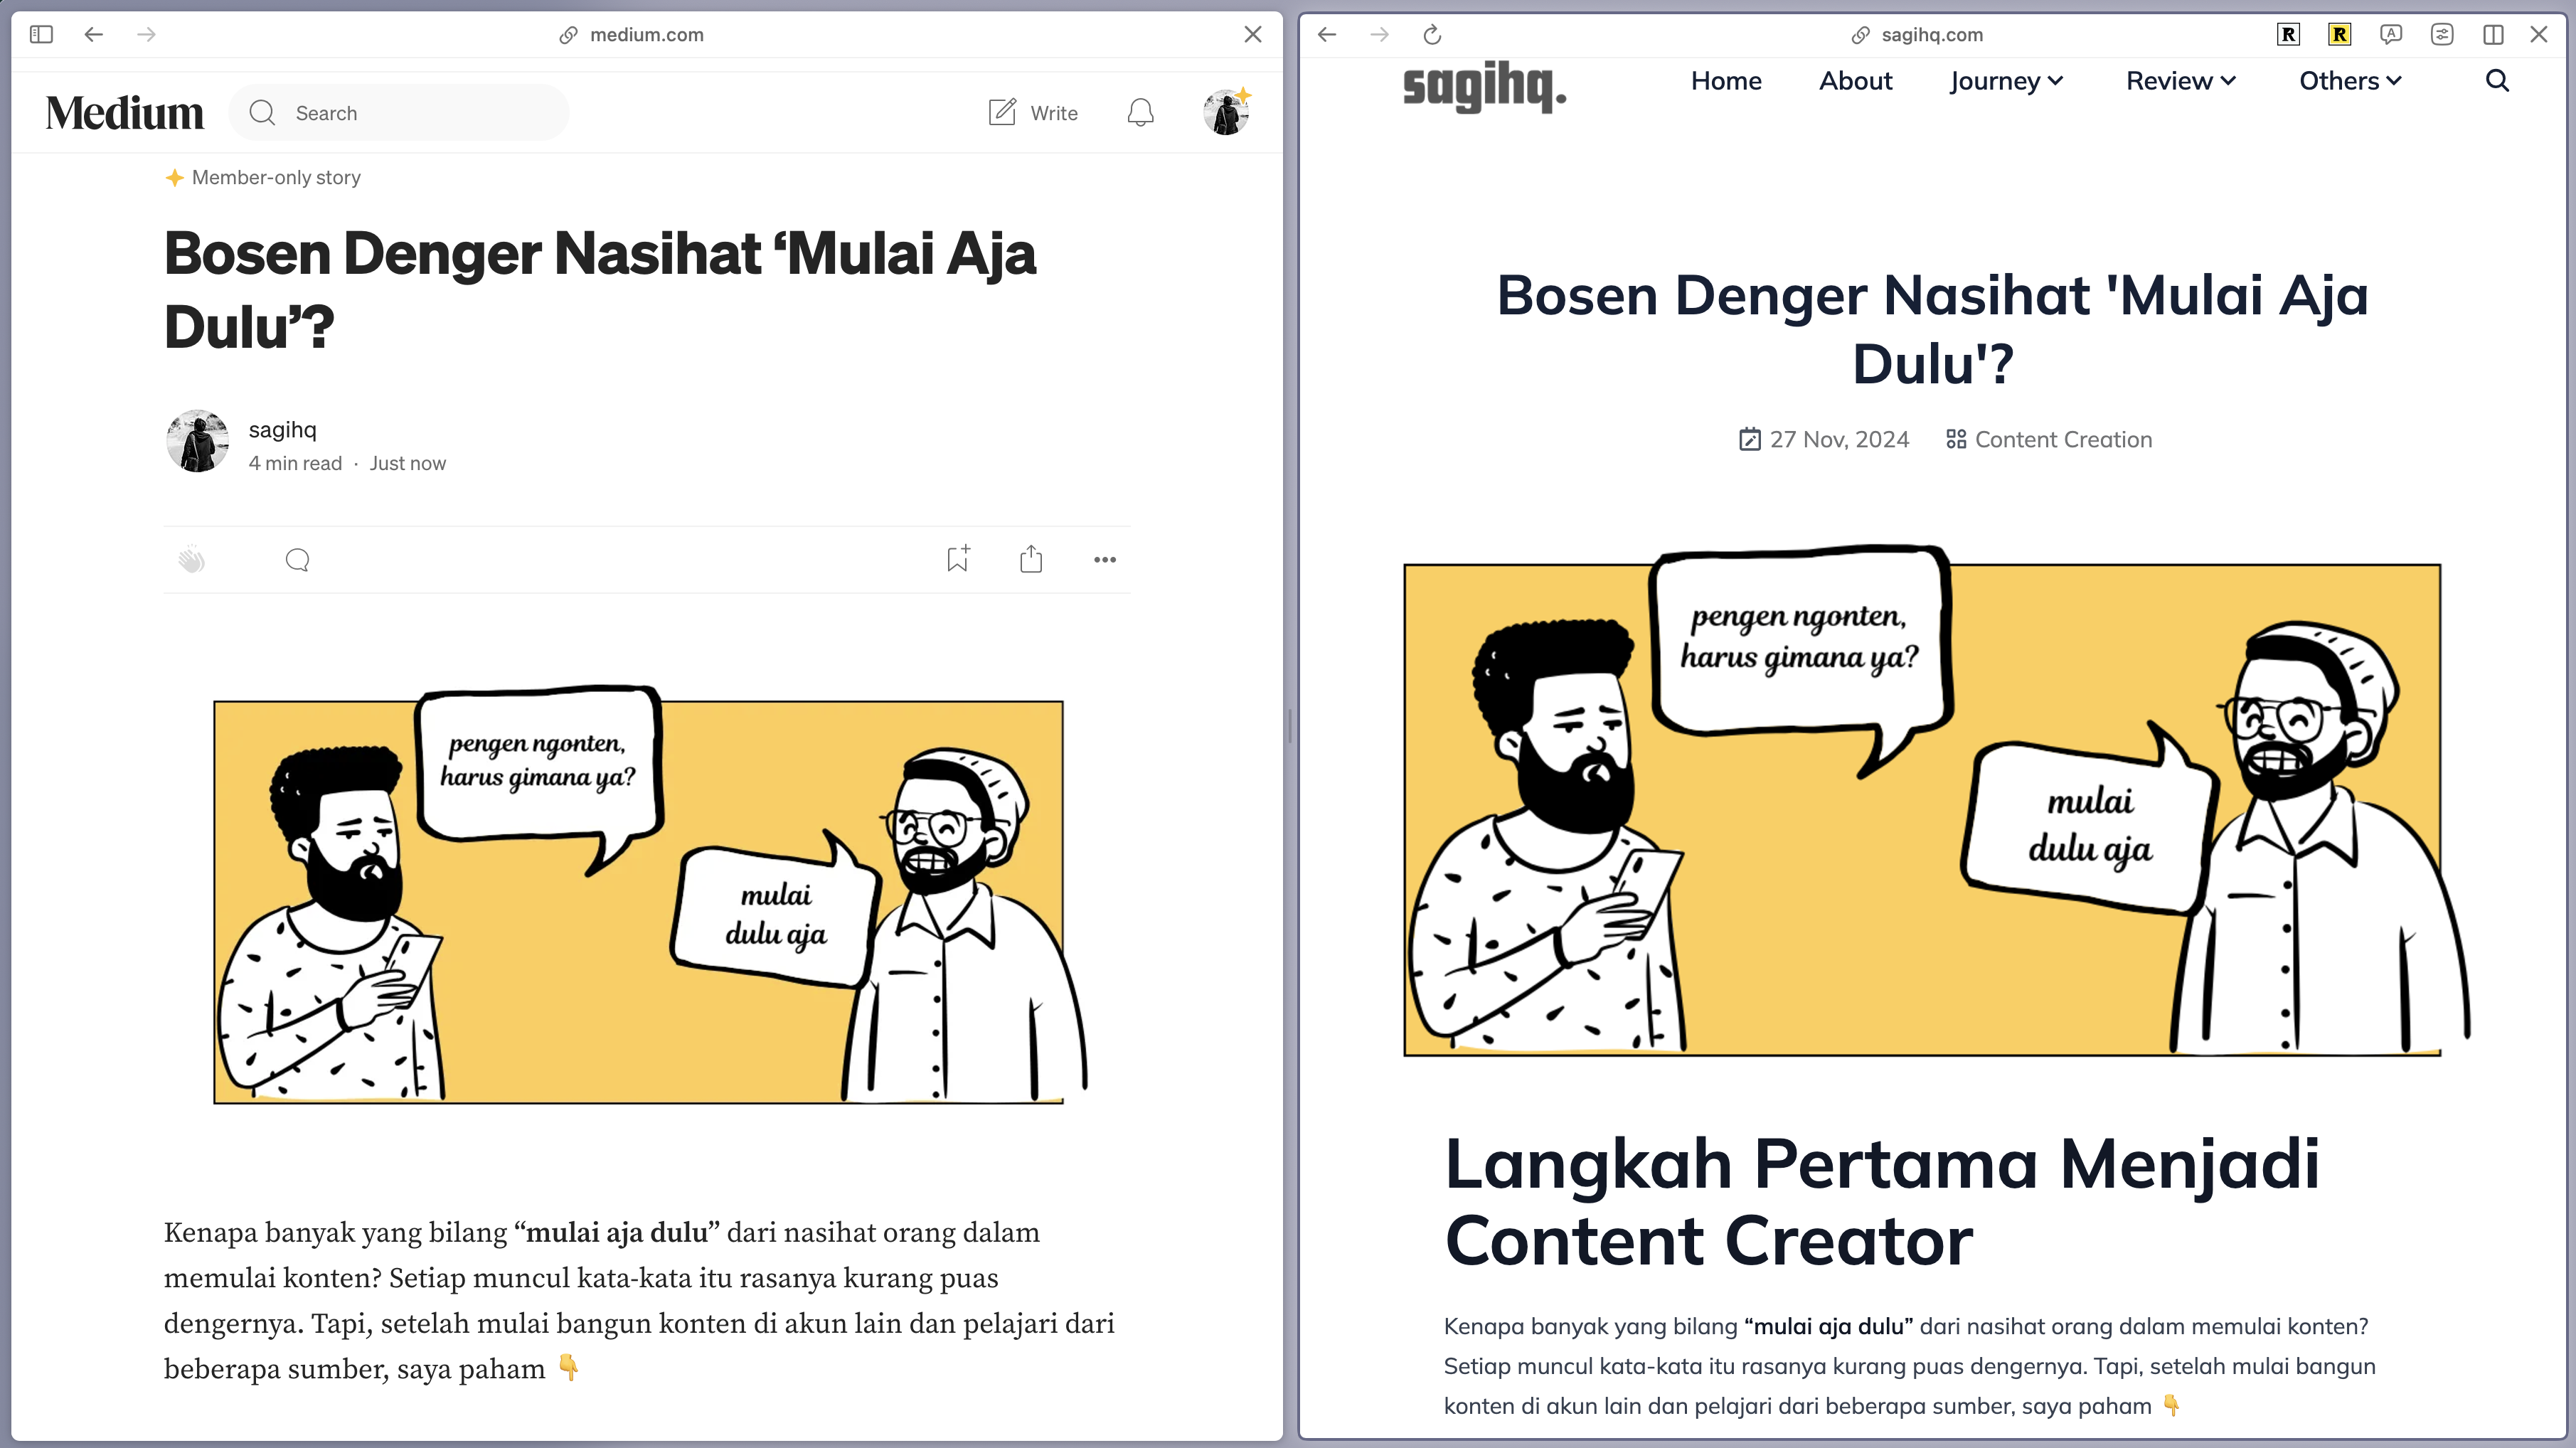This screenshot has width=2576, height=1448.
Task: Click the comment icon on Medium post
Action: 297,560
